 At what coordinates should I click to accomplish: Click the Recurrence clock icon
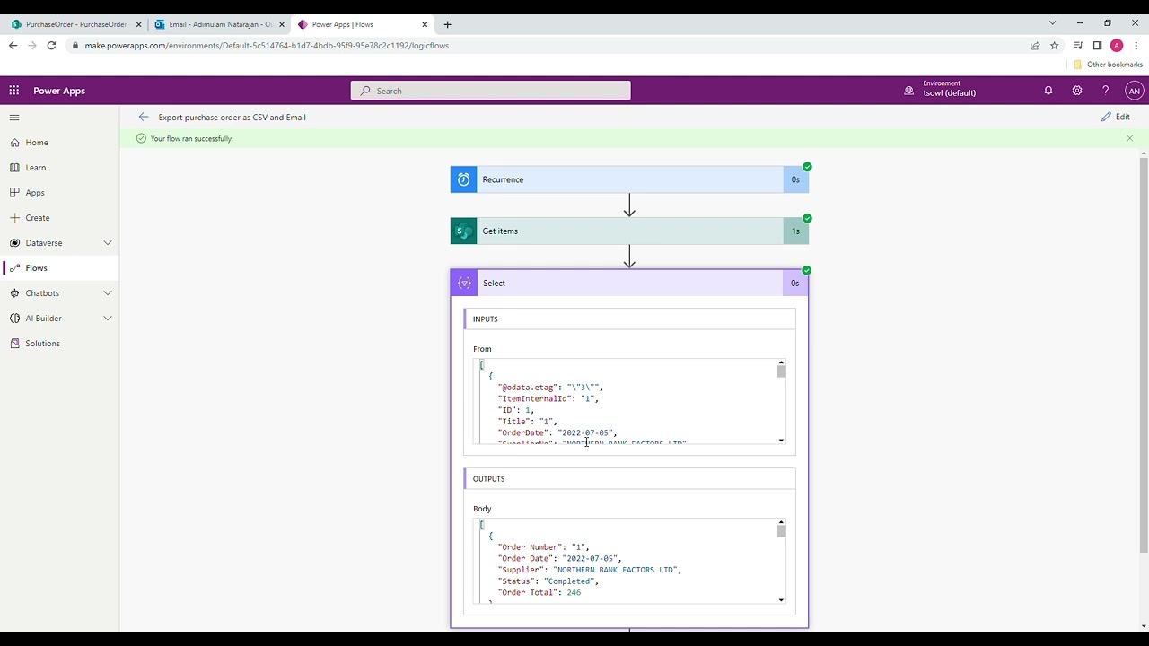click(463, 179)
